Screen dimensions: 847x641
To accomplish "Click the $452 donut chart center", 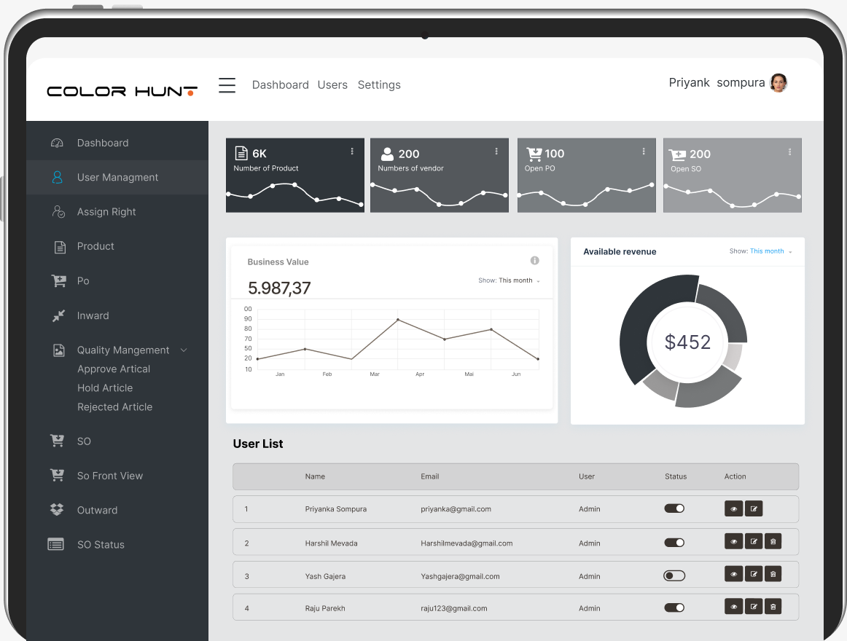I will click(x=687, y=342).
